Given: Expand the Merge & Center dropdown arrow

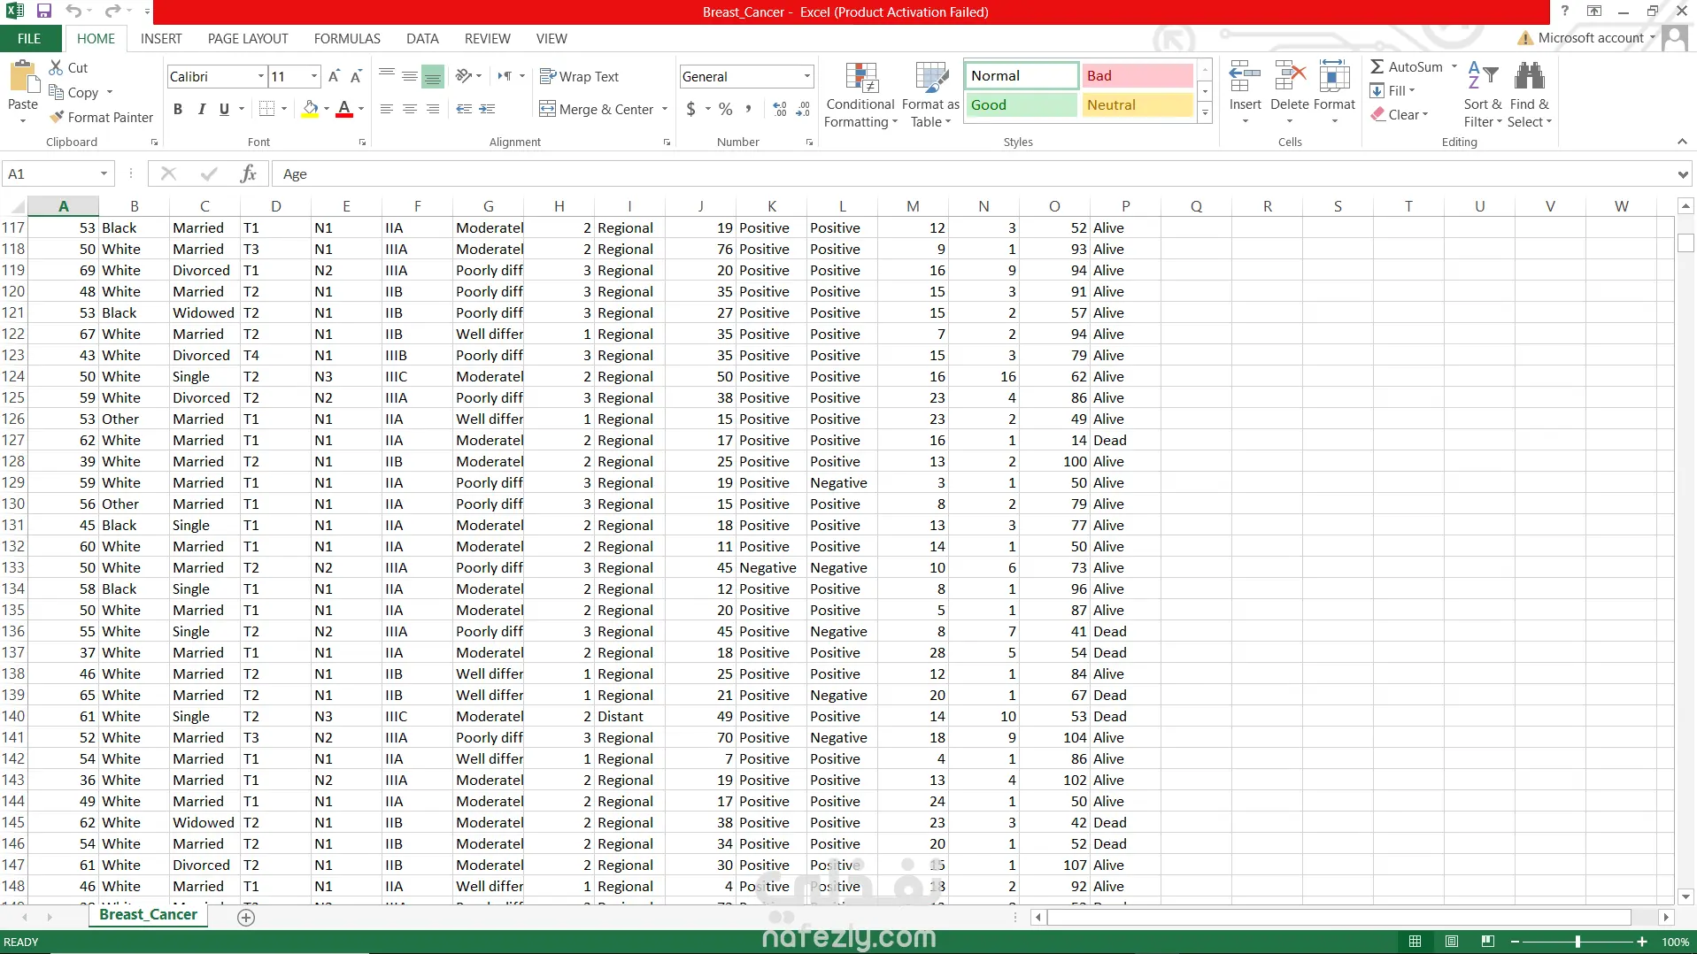Looking at the screenshot, I should click(x=665, y=109).
